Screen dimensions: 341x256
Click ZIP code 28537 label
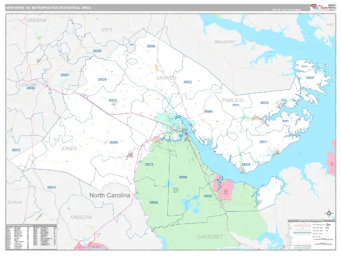[x=310, y=78]
